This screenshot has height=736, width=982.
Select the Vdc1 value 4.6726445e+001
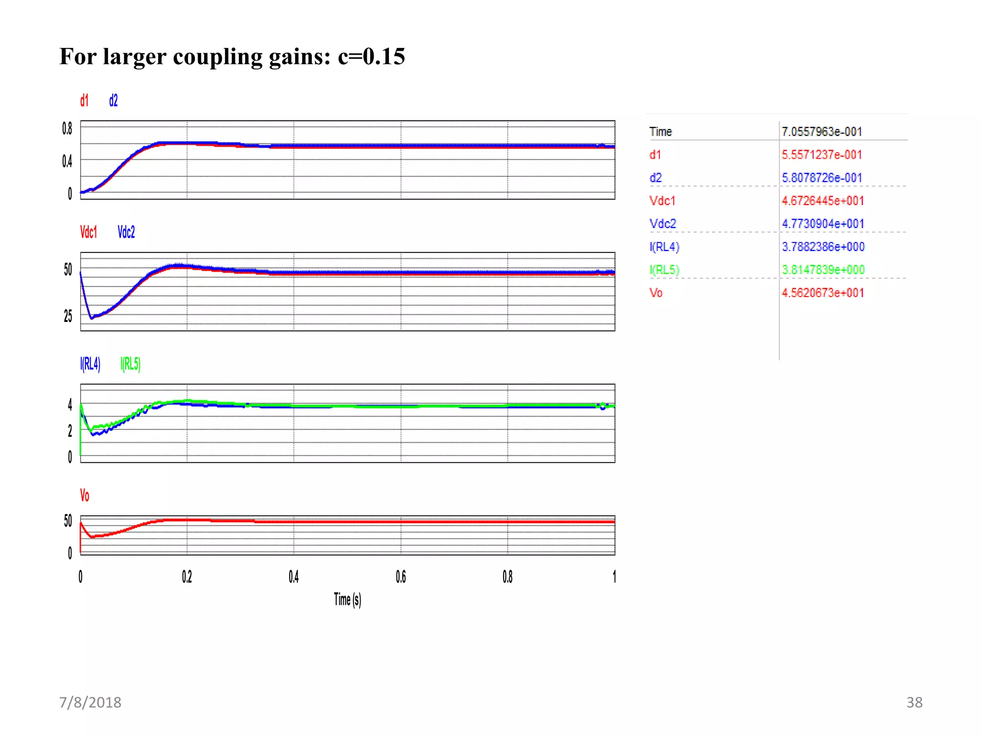(823, 201)
